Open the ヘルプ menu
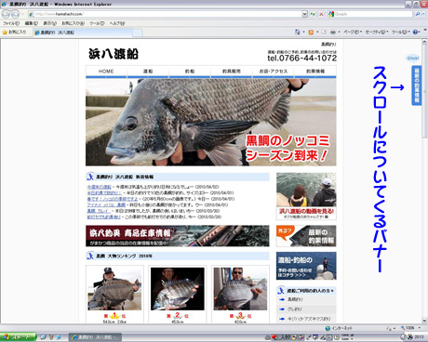428x342 pixels. (x=116, y=23)
